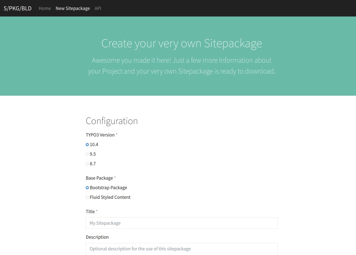Click the TYPO3 Version label
The height and width of the screenshot is (255, 356).
tap(100, 135)
